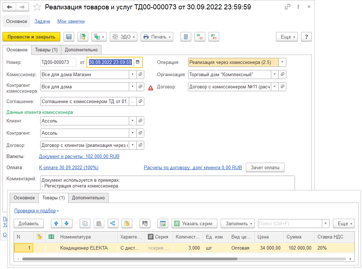Image resolution: width=362 pixels, height=269 pixels.
Task: Open Соглашение record via open icon
Action: tap(140, 101)
